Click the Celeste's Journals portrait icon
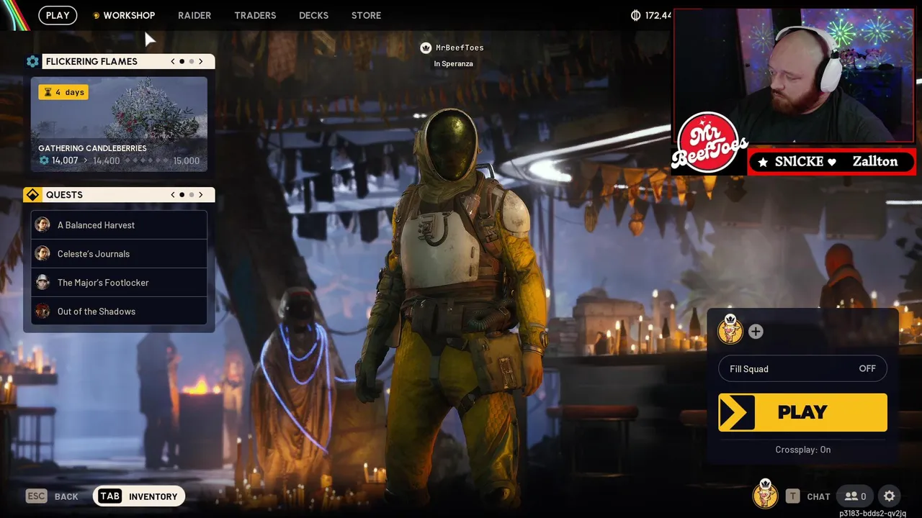The width and height of the screenshot is (922, 518). click(42, 254)
